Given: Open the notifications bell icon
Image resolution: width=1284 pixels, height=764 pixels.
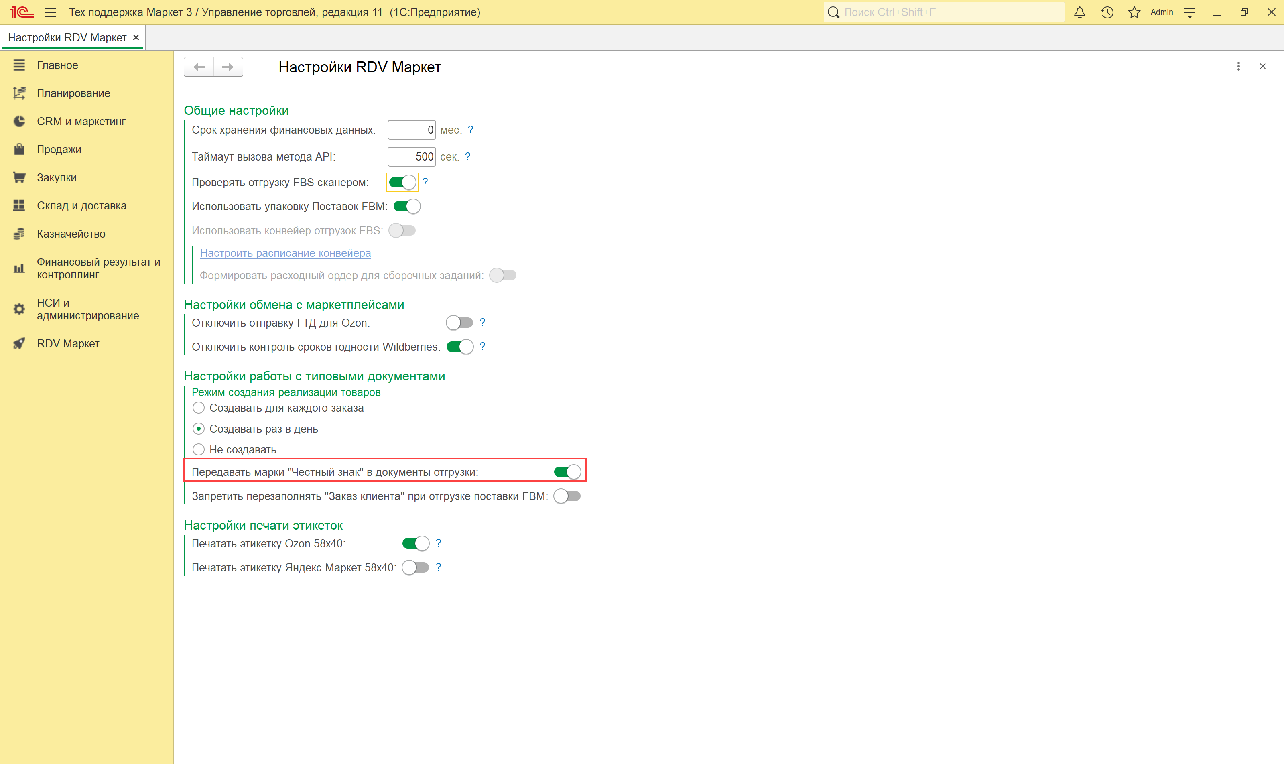Looking at the screenshot, I should 1080,12.
